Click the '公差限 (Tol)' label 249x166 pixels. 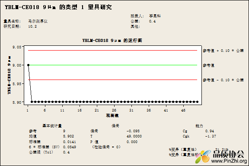click(41, 152)
